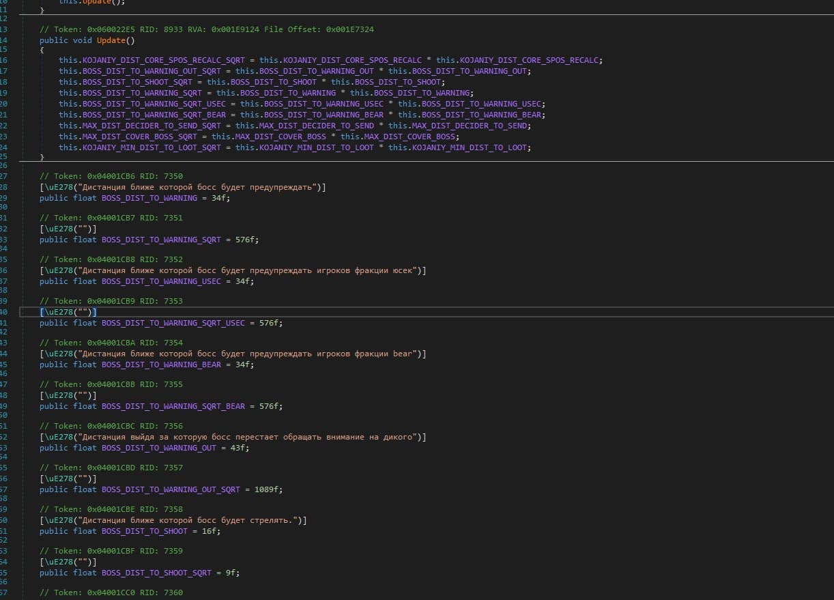
Task: Click the Token 0x060022E5 RID 8933 comment
Action: 207,29
